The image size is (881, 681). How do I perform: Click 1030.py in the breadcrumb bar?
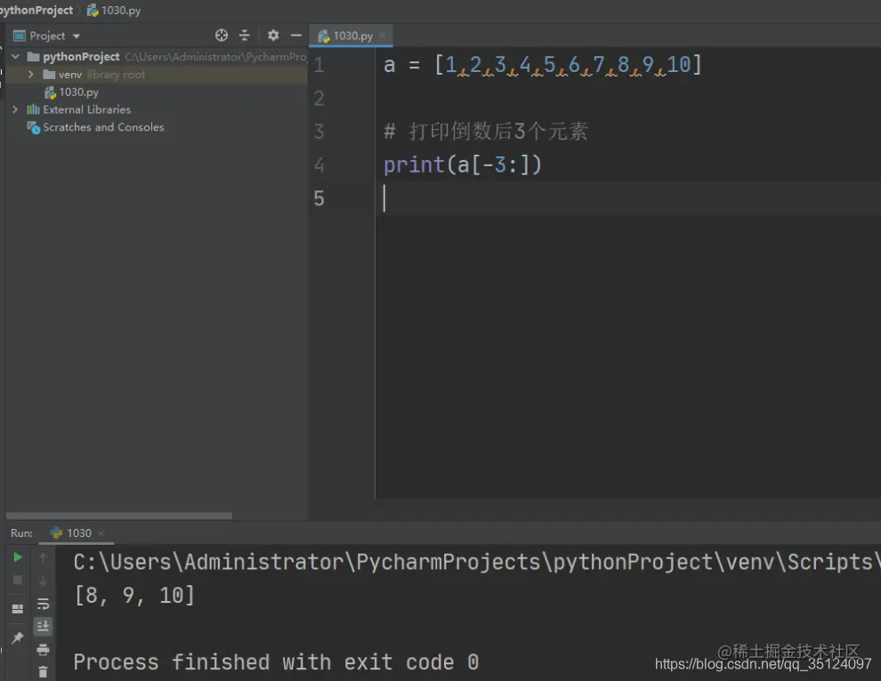click(114, 10)
